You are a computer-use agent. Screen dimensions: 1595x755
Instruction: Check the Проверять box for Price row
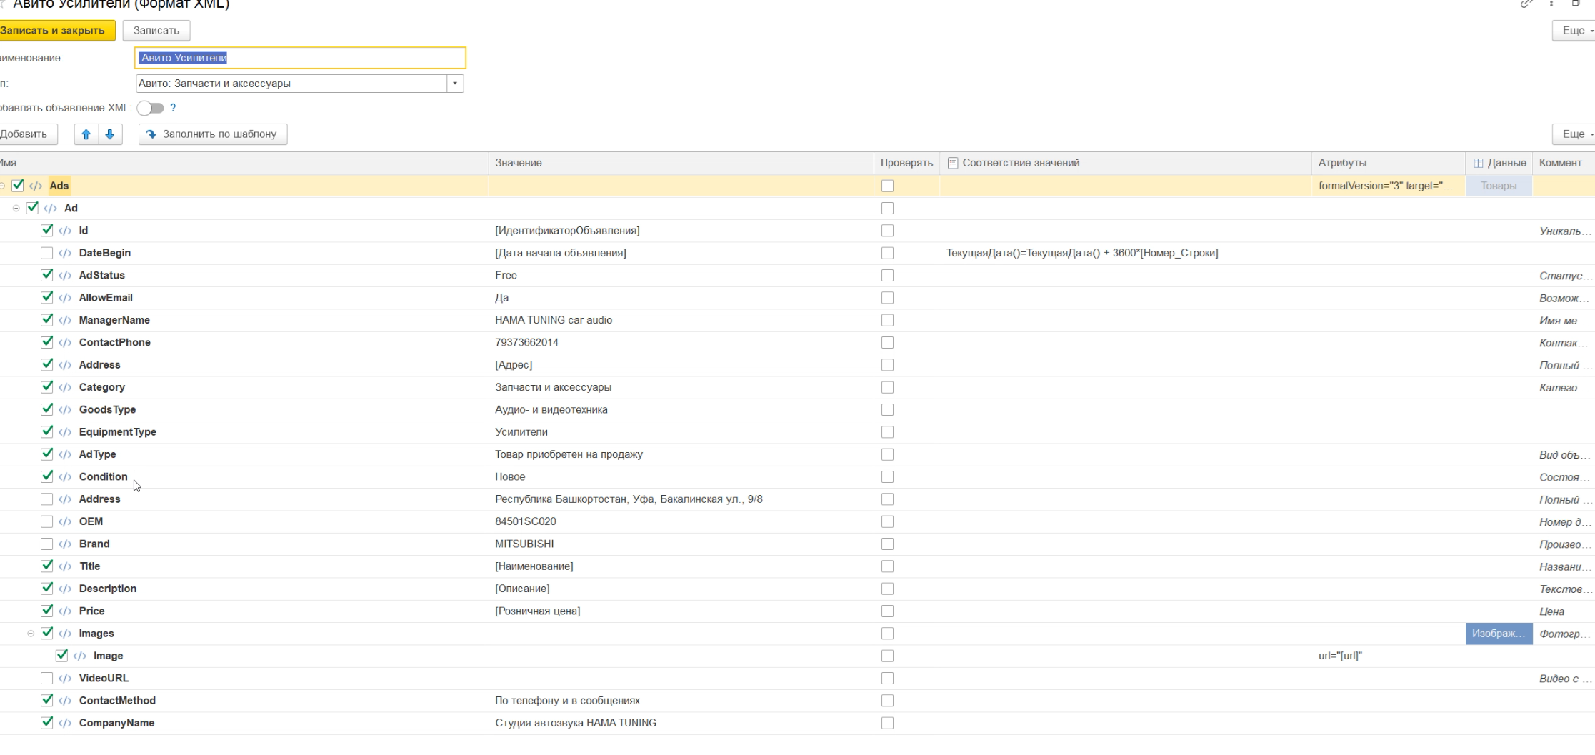(x=887, y=611)
